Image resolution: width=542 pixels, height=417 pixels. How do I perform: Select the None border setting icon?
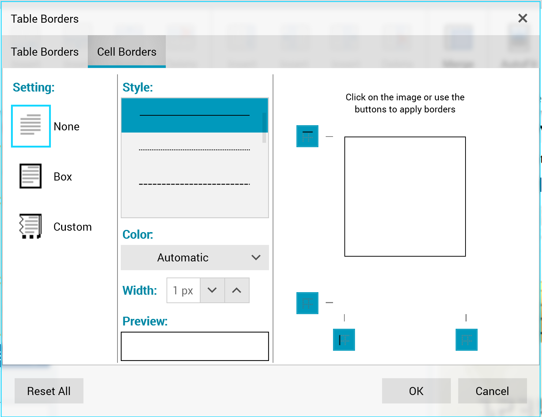pyautogui.click(x=31, y=126)
